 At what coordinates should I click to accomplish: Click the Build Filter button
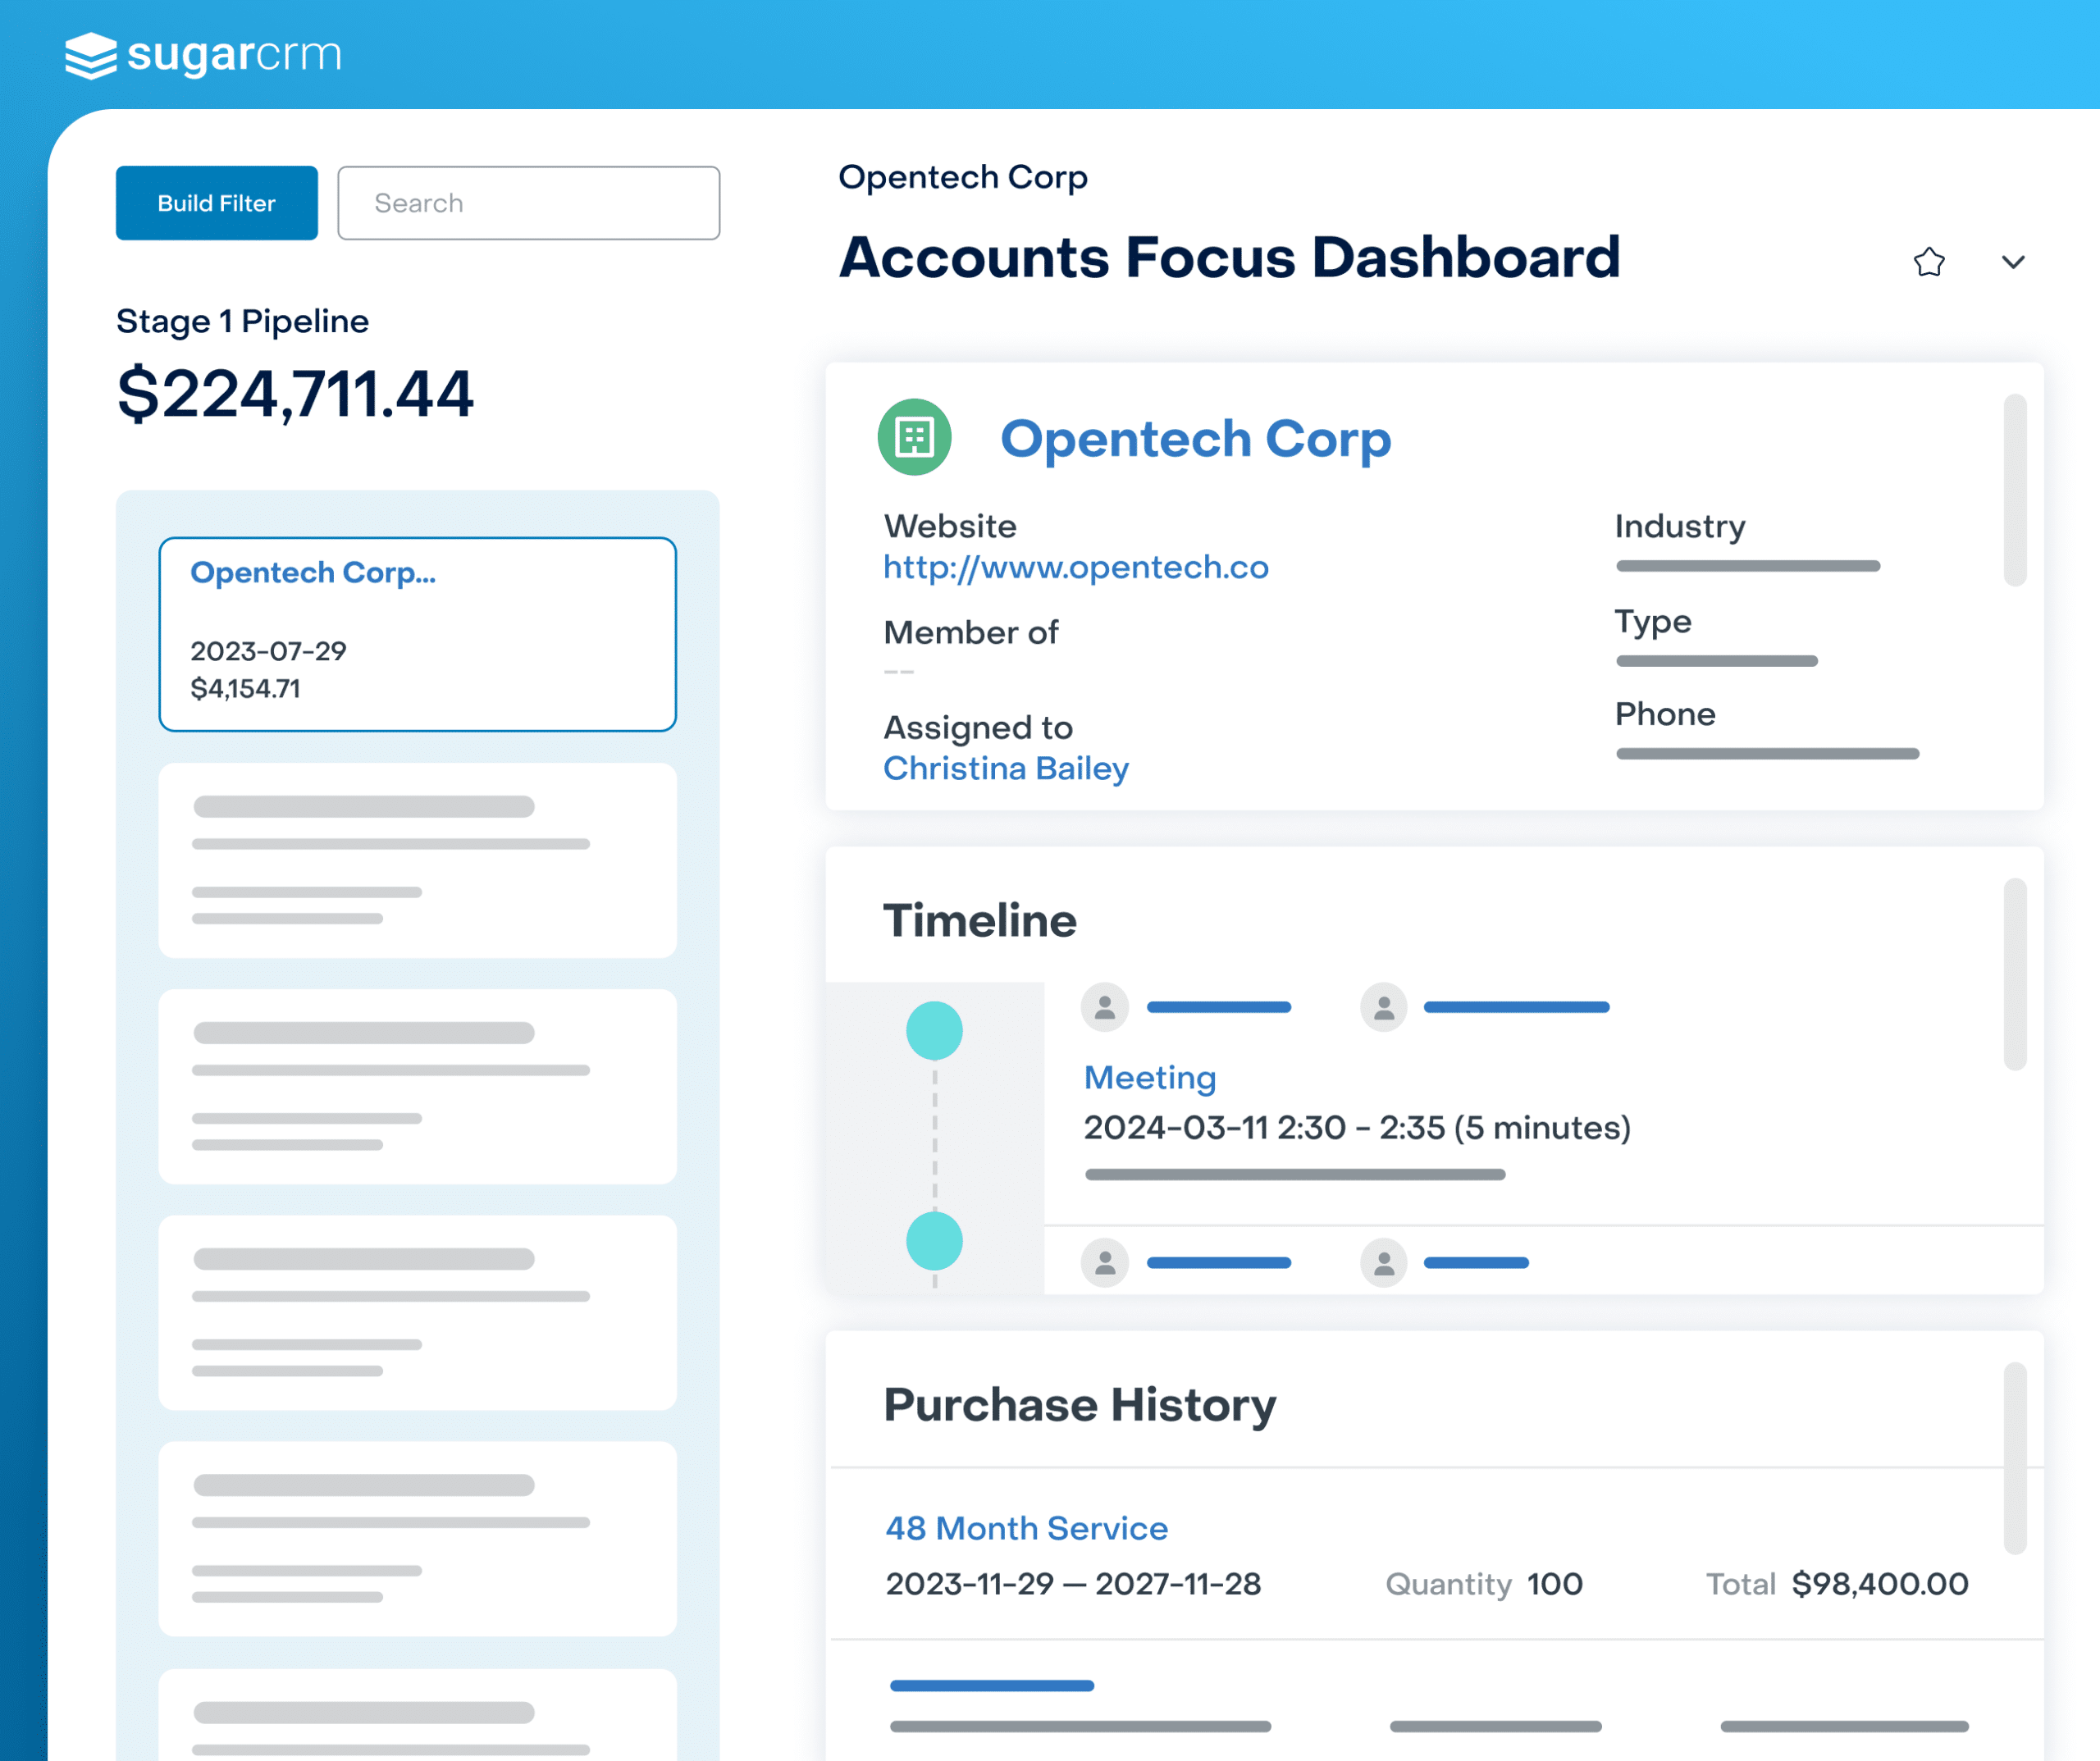click(x=217, y=203)
